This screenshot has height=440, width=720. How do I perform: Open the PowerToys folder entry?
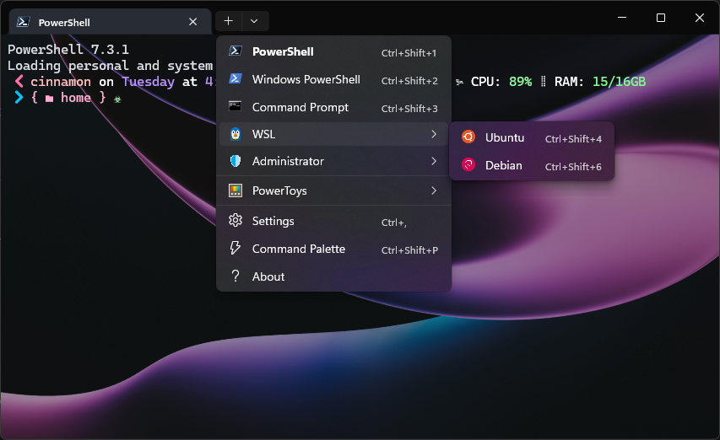coord(333,190)
